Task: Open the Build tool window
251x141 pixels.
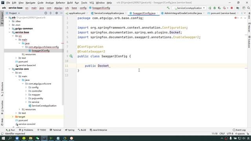Action: point(82,130)
